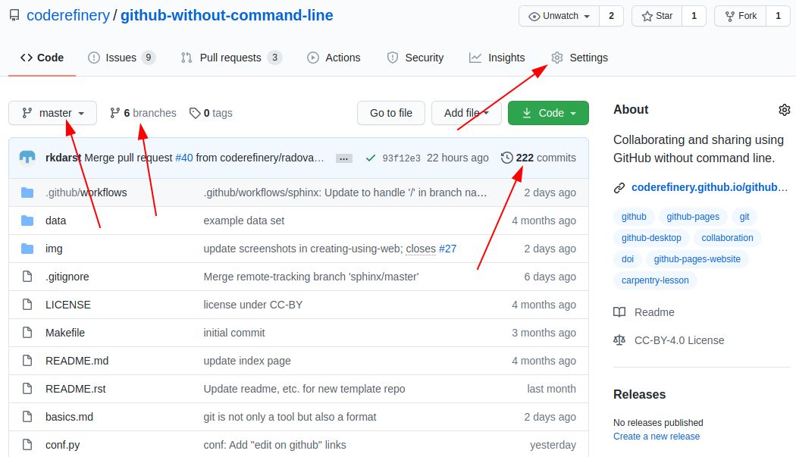Viewport: 796px width, 457px height.
Task: Open the Insights tab
Action: (497, 58)
